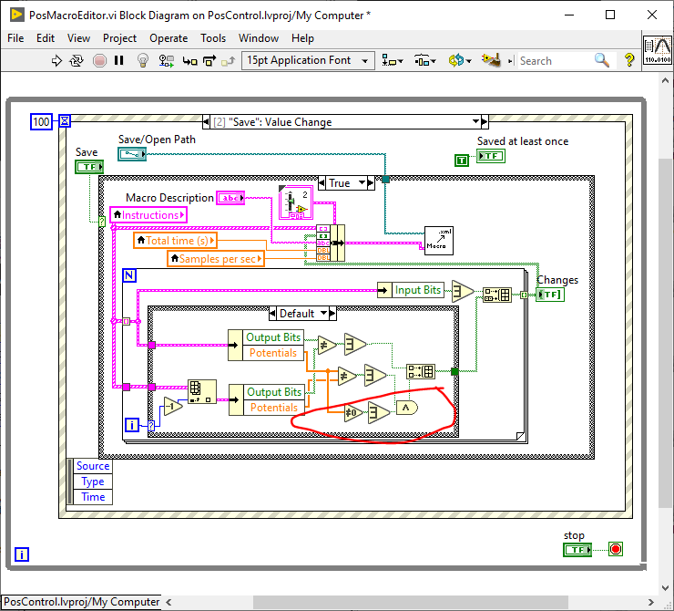This screenshot has width=674, height=611.
Task: Click the Instructions local variable
Action: tap(148, 215)
